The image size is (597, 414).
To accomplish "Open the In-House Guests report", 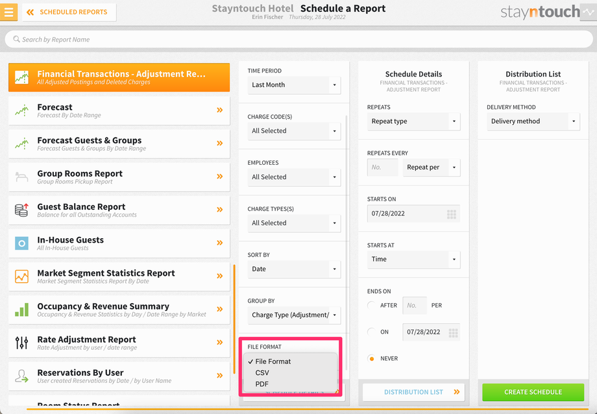I will pos(119,243).
